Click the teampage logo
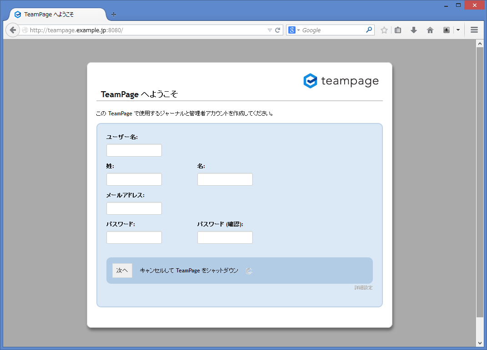Viewport: 487px width, 350px height. (x=341, y=81)
